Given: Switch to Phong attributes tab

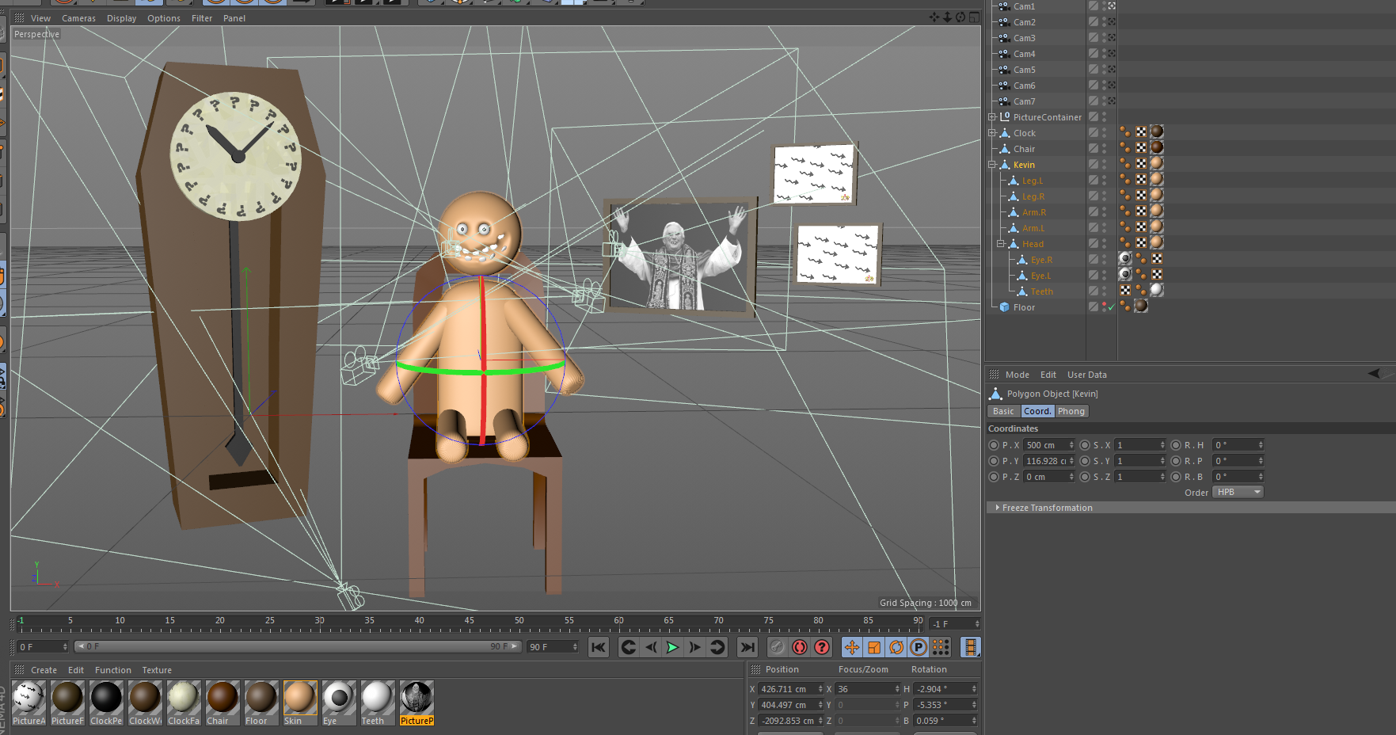Looking at the screenshot, I should pos(1071,411).
